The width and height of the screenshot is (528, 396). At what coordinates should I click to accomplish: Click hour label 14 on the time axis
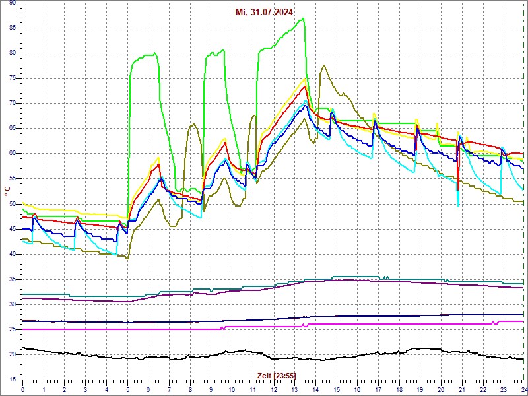(315, 389)
